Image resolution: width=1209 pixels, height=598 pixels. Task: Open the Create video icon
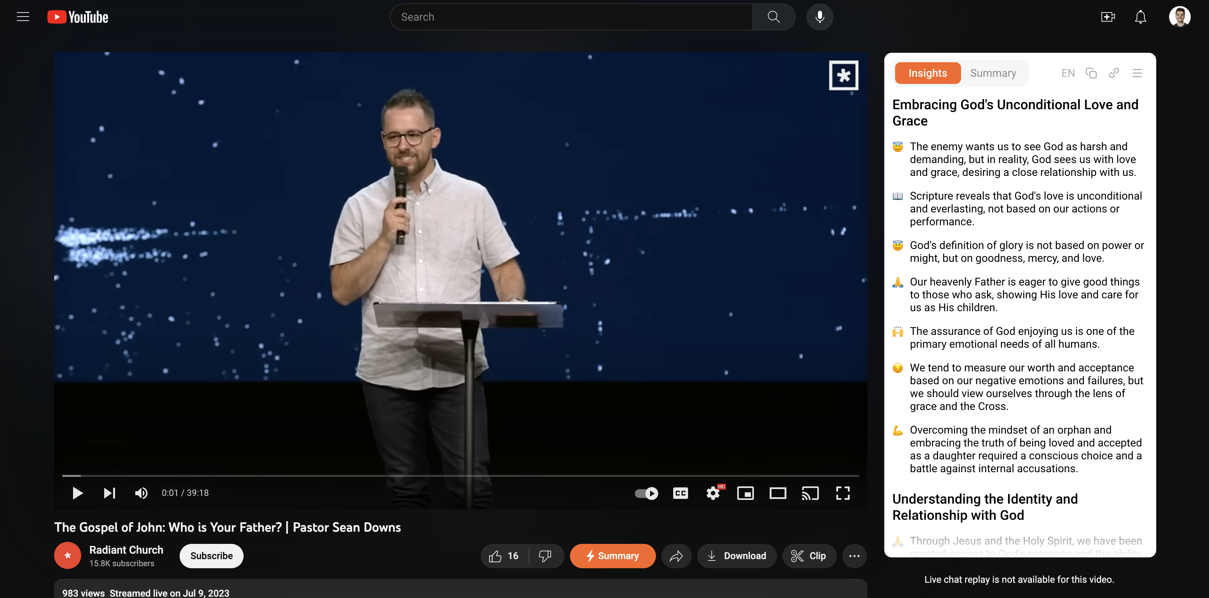(x=1108, y=17)
